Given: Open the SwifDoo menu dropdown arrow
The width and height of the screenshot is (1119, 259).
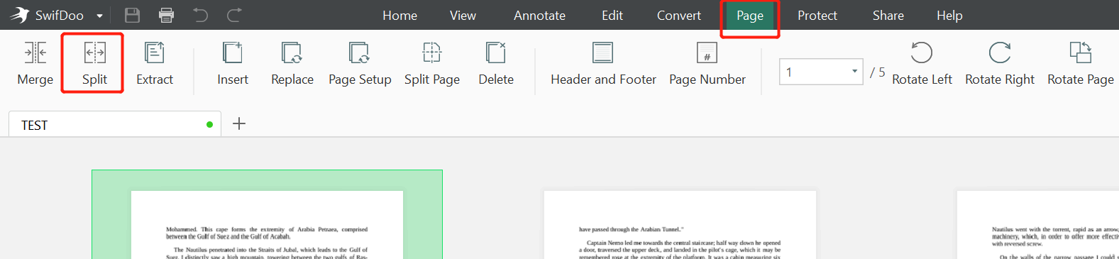Looking at the screenshot, I should [x=99, y=16].
